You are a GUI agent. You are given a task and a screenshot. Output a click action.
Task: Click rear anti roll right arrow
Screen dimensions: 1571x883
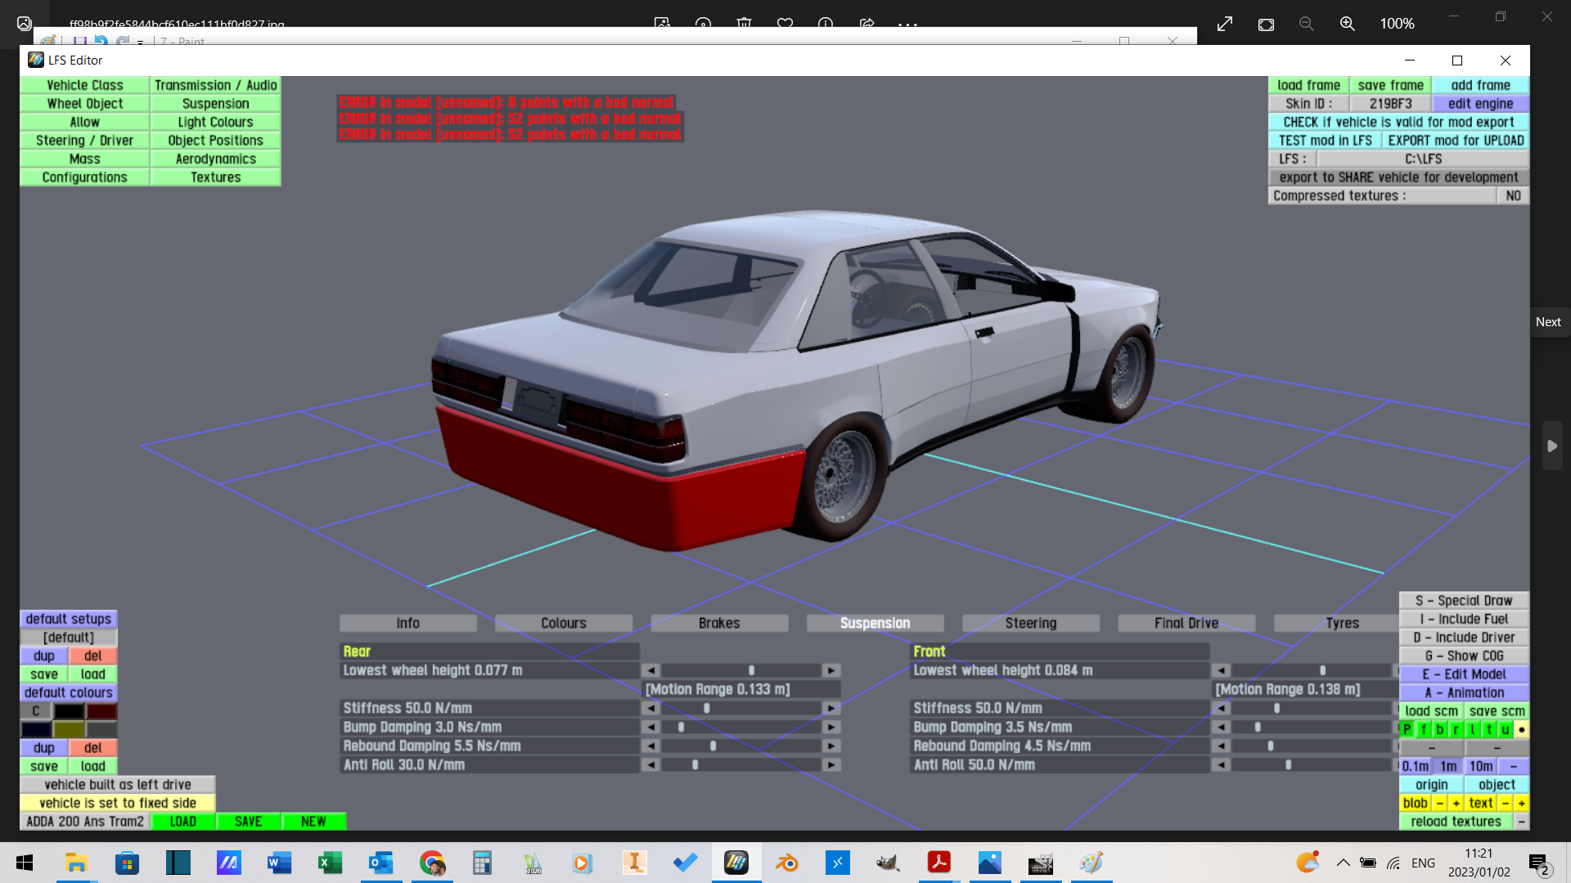coord(831,764)
